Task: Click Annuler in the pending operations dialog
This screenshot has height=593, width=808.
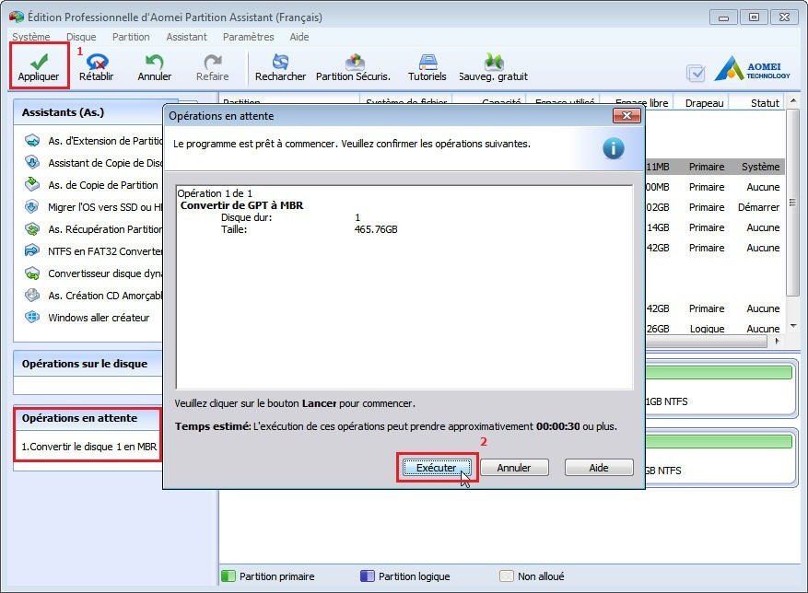Action: (514, 467)
